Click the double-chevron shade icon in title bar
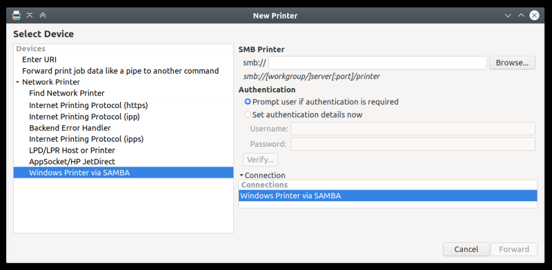 coord(43,15)
